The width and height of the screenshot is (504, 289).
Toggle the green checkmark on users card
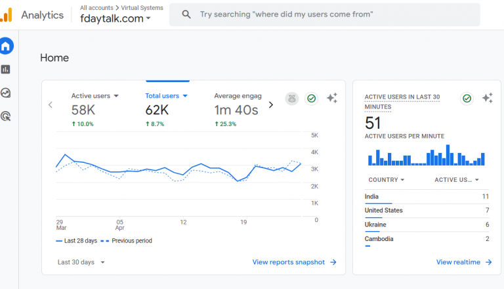pyautogui.click(x=312, y=99)
